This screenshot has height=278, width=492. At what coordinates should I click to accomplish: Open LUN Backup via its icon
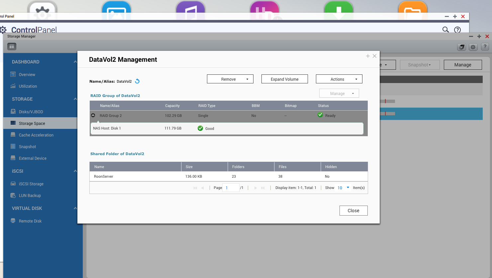(12, 195)
